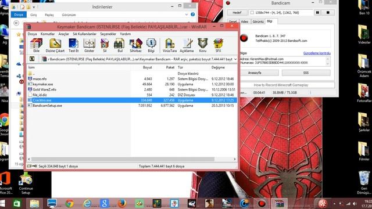Image resolution: width=372 pixels, height=209 pixels.
Task: Switch to the Video tab in Bandicam
Action: (x=244, y=21)
